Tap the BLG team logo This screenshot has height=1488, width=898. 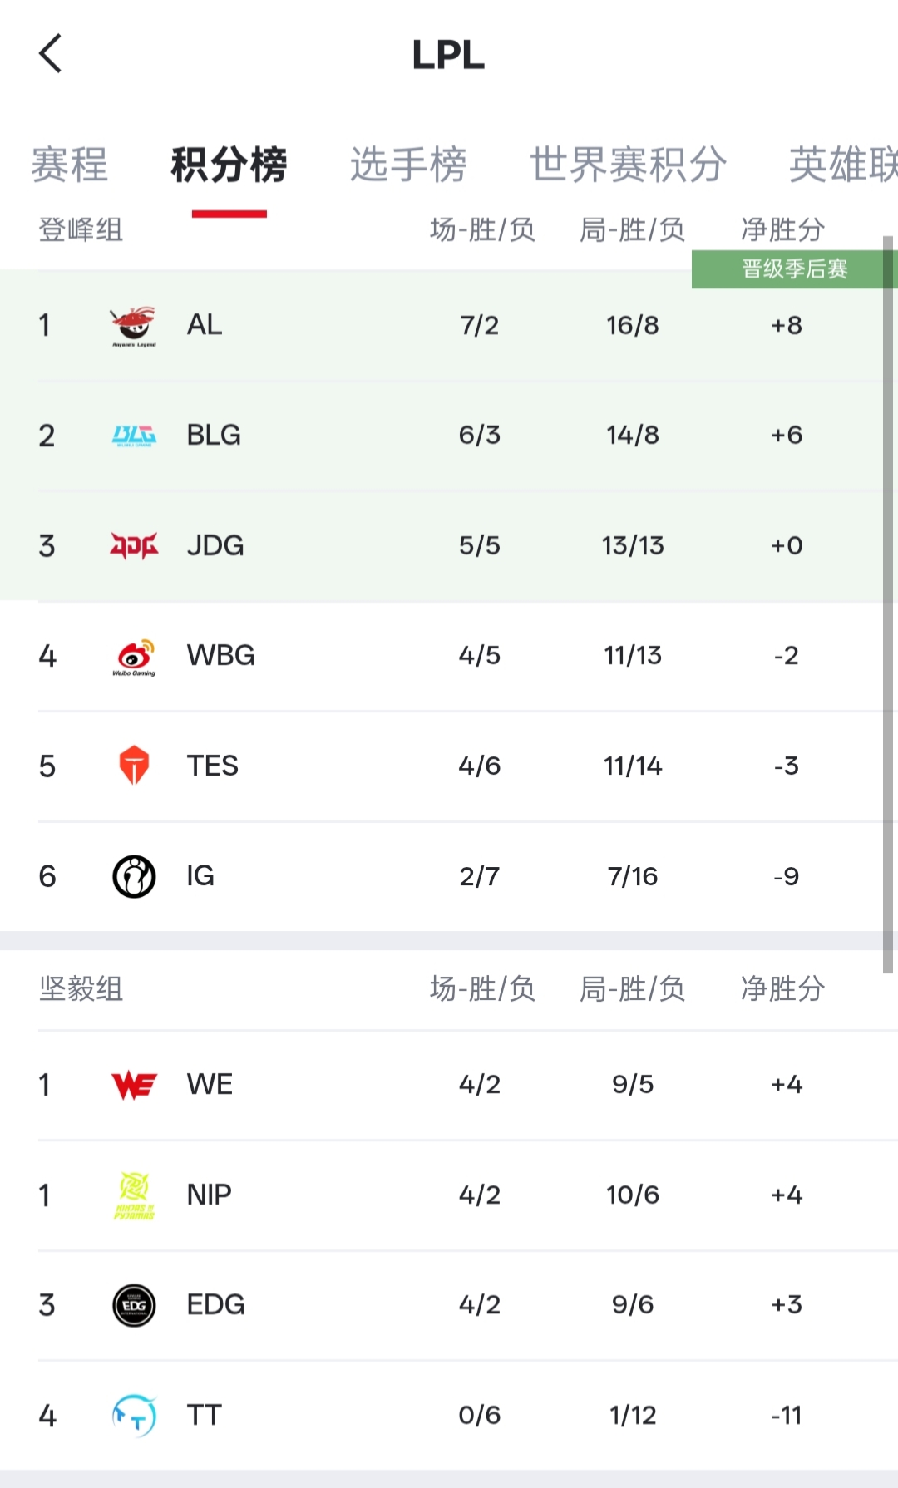click(x=133, y=436)
